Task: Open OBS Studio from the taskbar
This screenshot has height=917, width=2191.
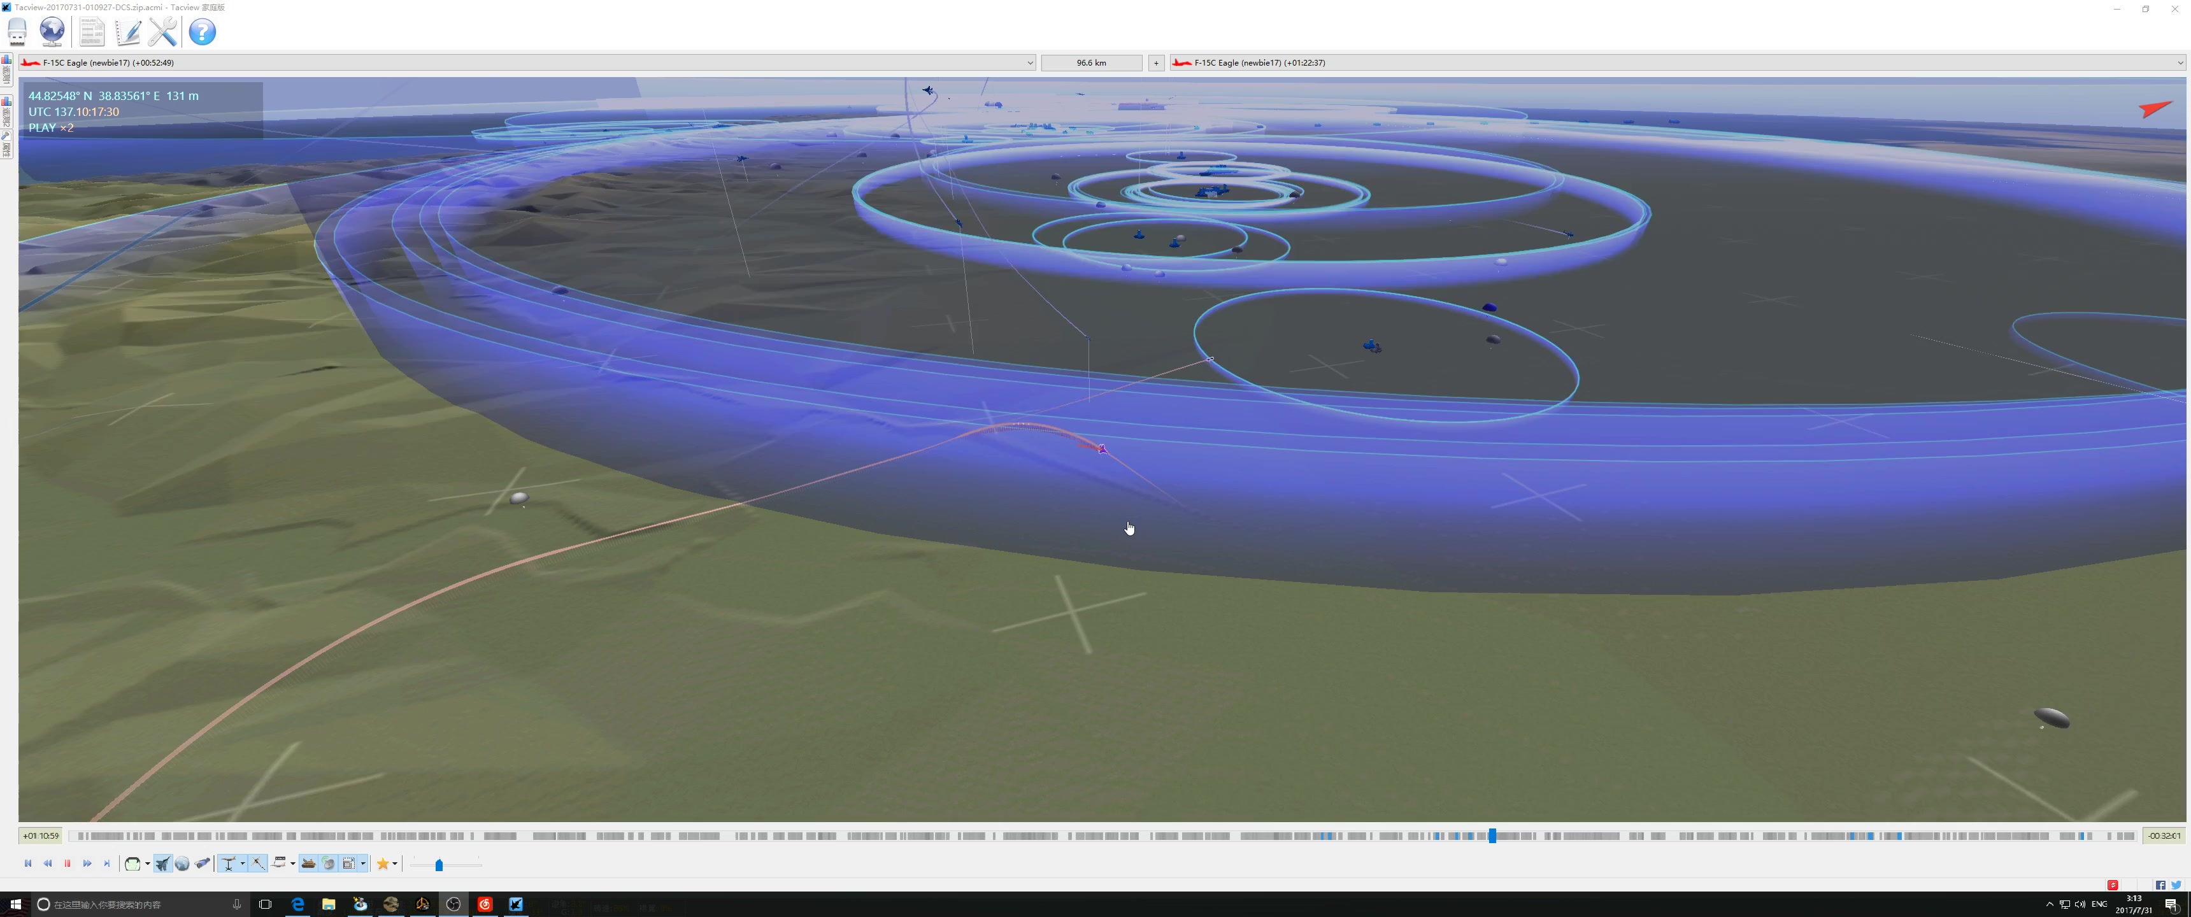Action: 453,904
